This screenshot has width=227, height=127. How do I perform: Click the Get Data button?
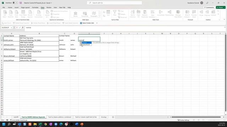(x=5, y=14)
